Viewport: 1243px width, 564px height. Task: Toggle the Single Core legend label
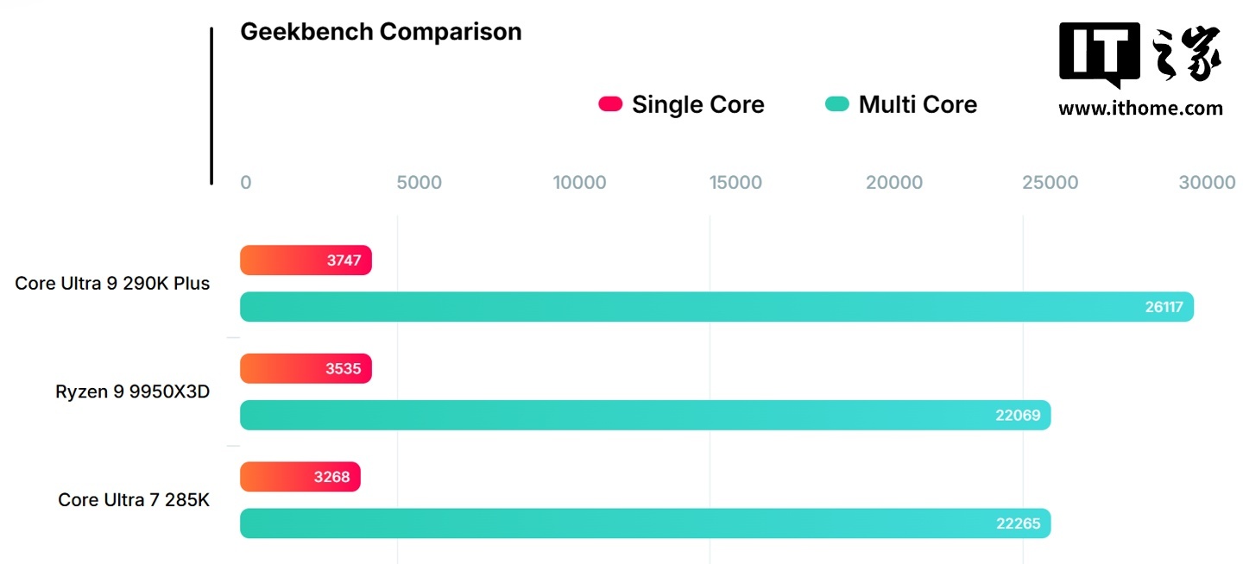[x=697, y=104]
